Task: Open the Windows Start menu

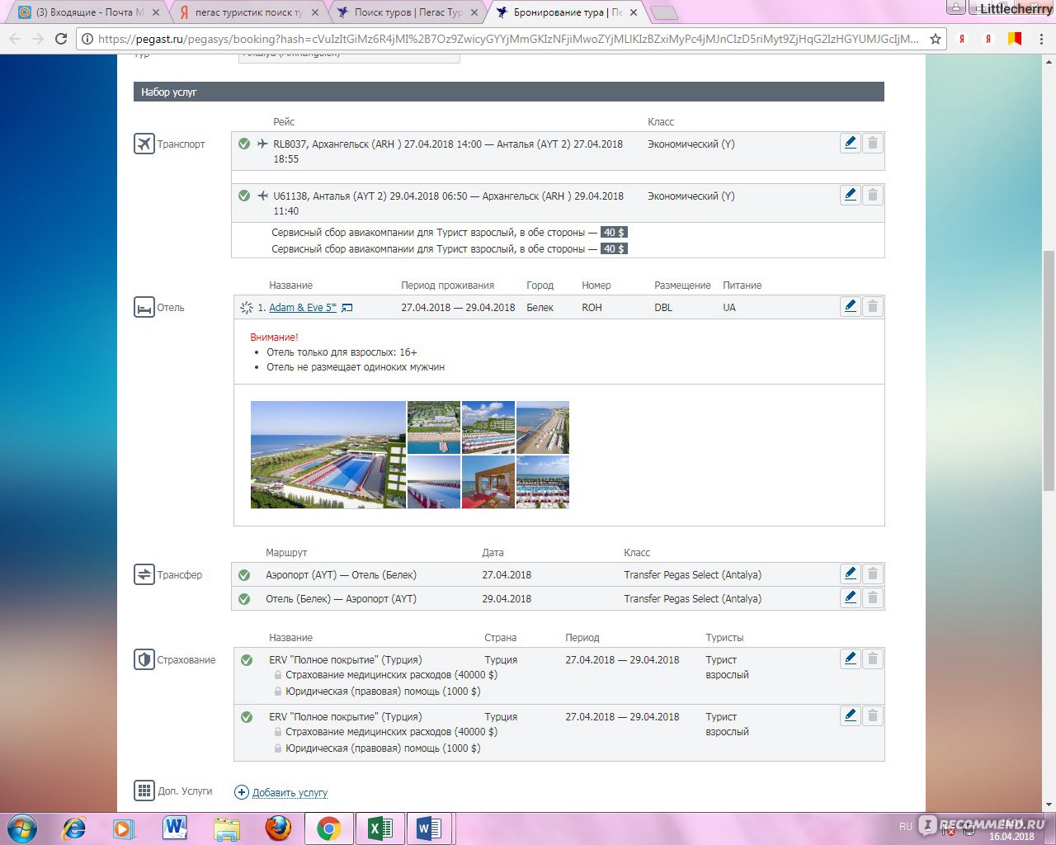Action: [21, 828]
